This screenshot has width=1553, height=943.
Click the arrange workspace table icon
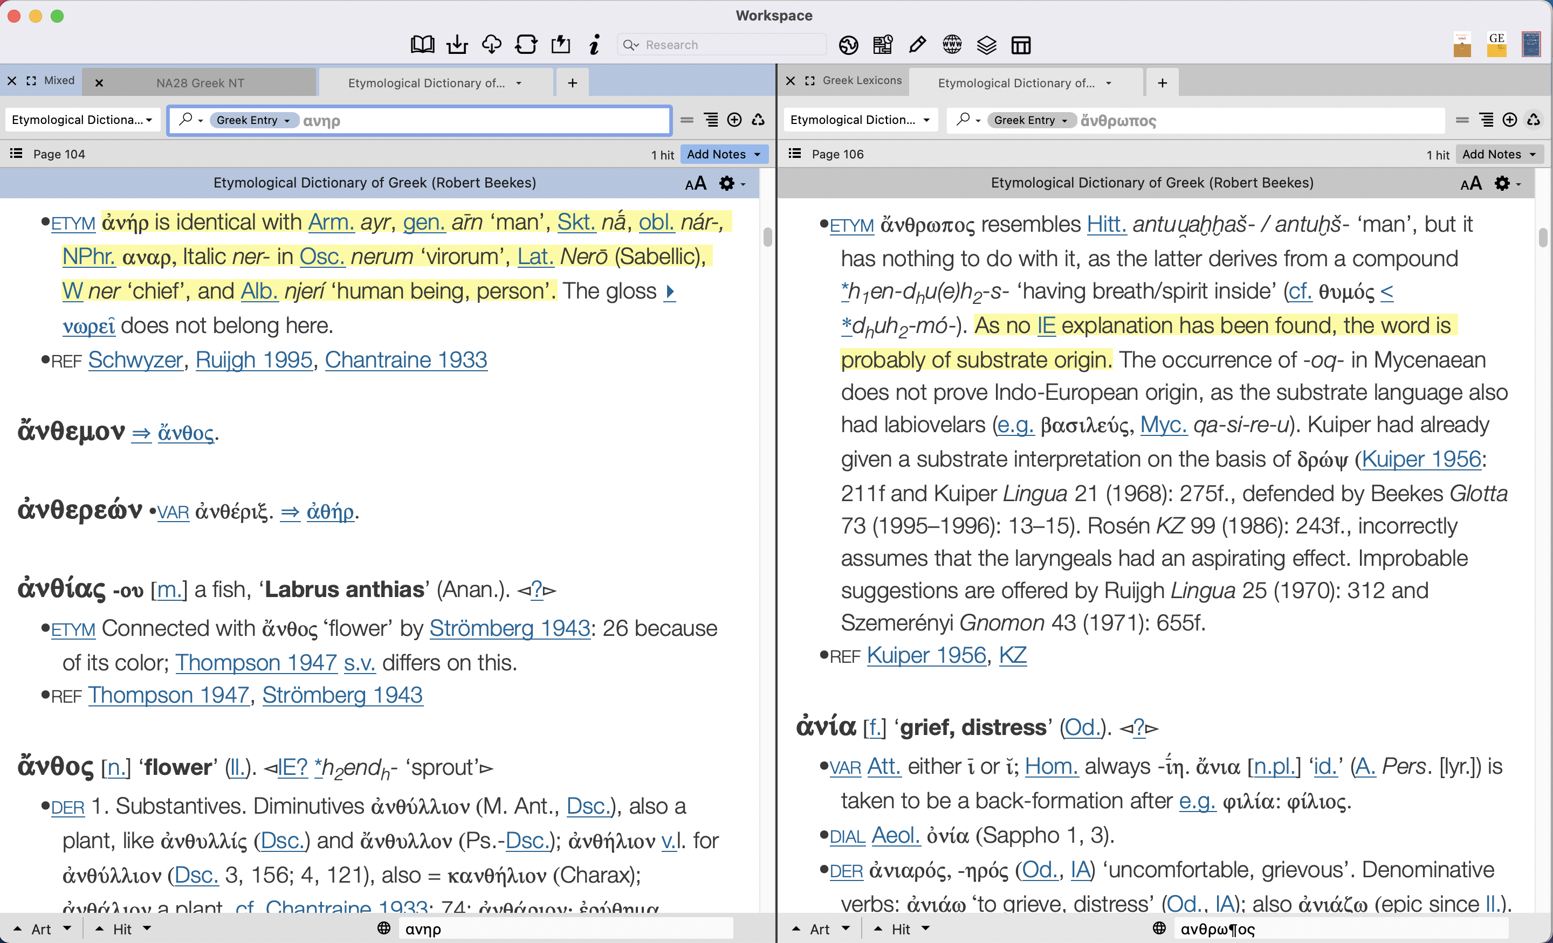click(1020, 45)
